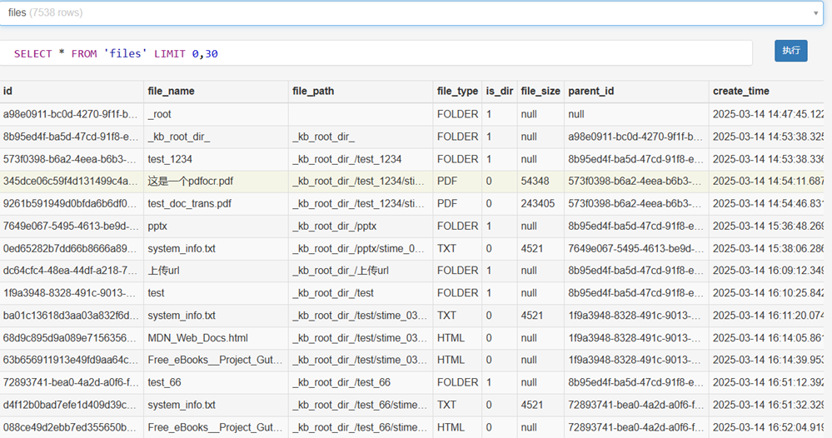
Task: Click the file size cell showing 54348
Action: tap(535, 181)
